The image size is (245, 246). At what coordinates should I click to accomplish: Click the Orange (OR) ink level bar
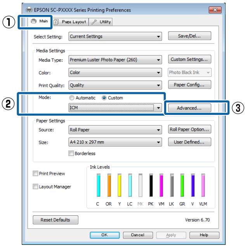coord(109,185)
